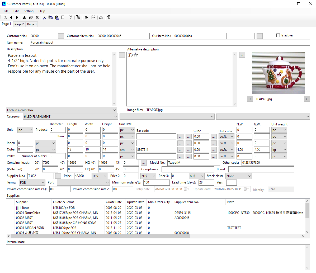Open the BOM toolbar icon
This screenshot has height=273, width=316.
click(x=70, y=17)
